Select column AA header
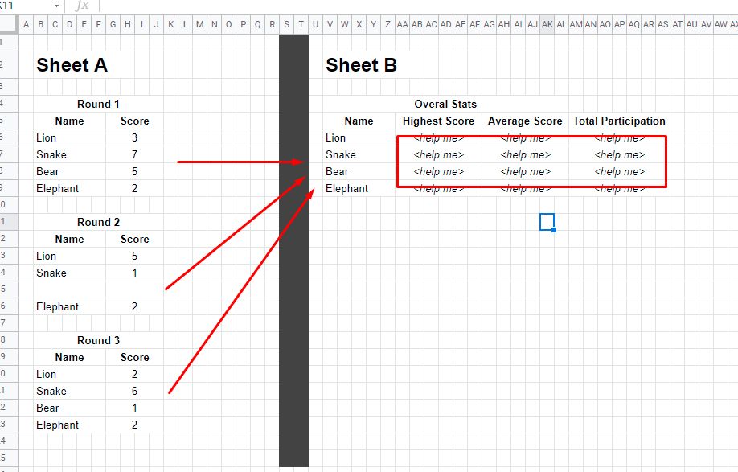 403,24
